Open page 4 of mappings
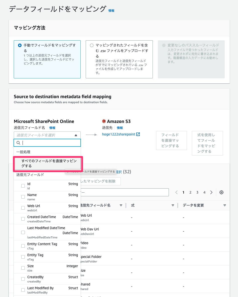This screenshot has height=297, width=238. pyautogui.click(x=204, y=192)
